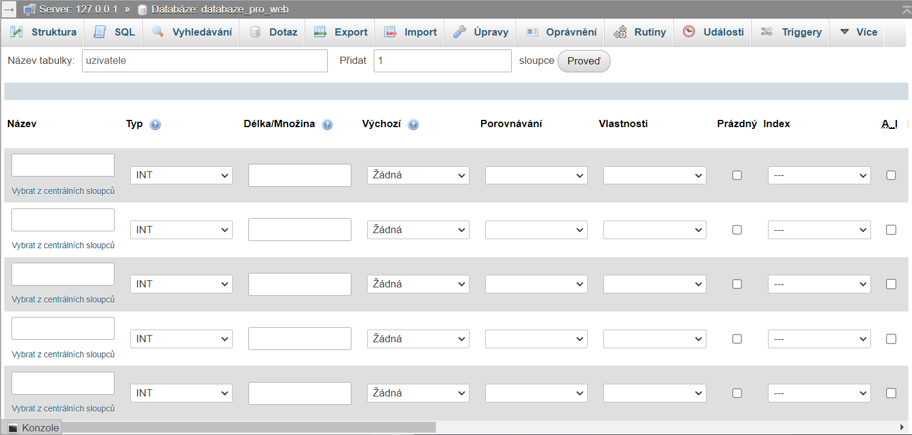Click the Název tabulky input field
The height and width of the screenshot is (435, 912).
click(204, 61)
